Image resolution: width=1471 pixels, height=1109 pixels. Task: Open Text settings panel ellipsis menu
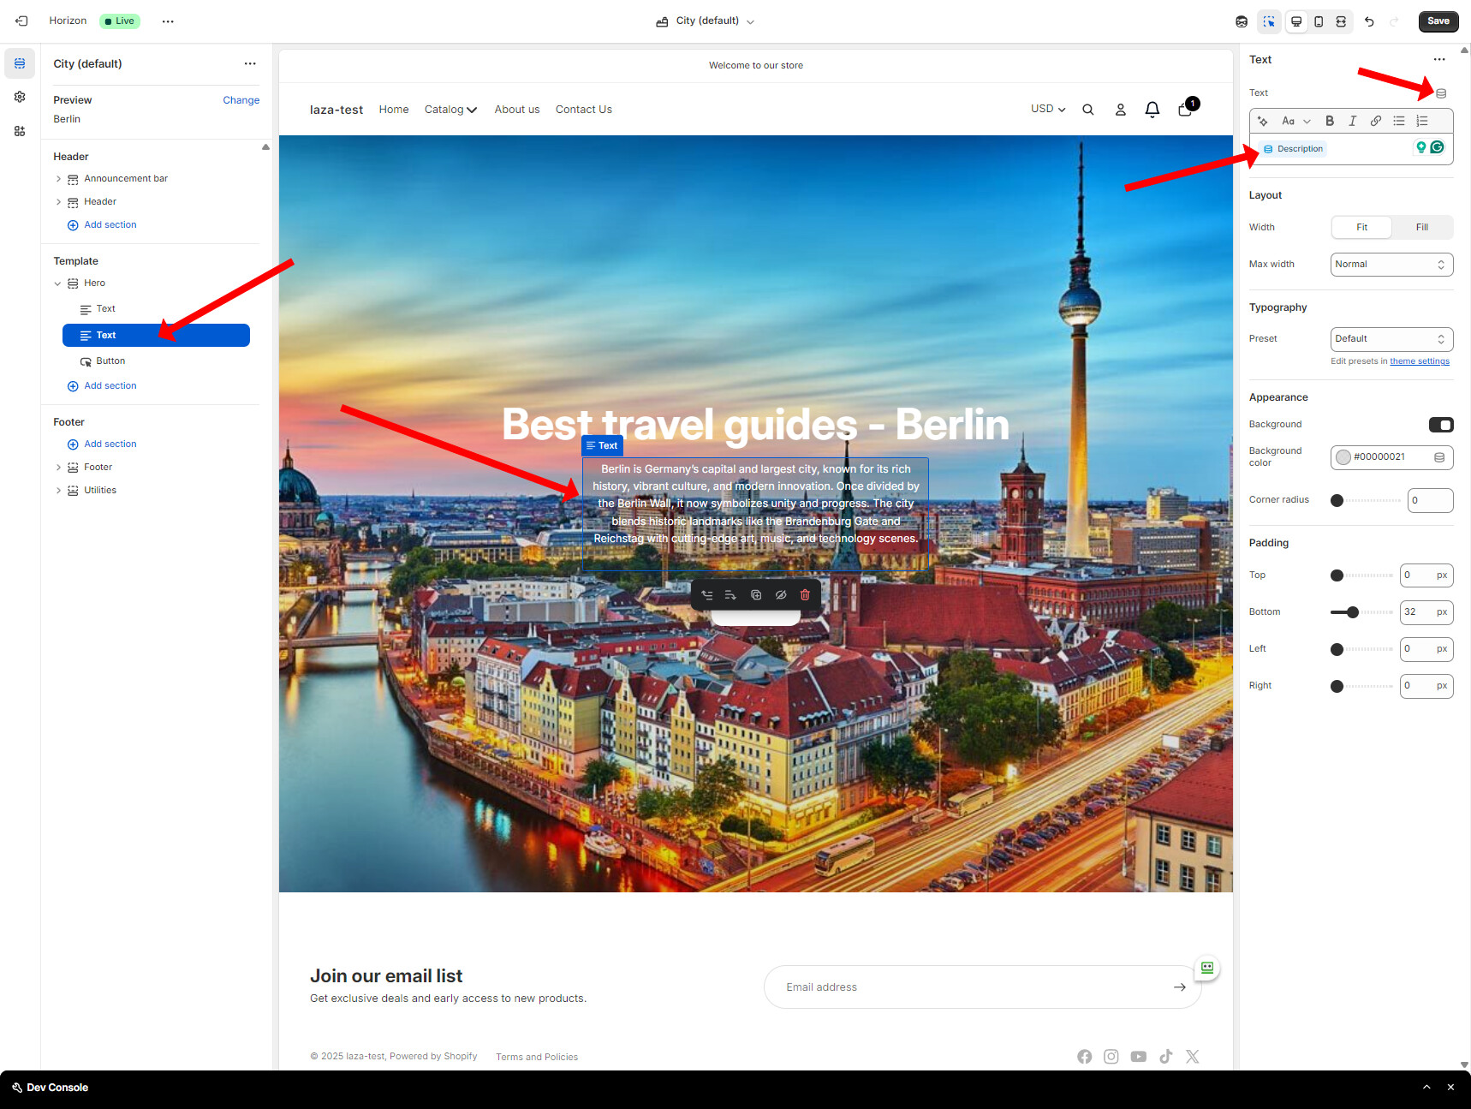pos(1439,59)
